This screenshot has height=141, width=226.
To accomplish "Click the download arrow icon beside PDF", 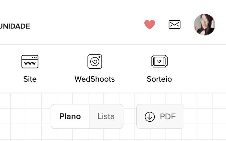I will click(150, 116).
